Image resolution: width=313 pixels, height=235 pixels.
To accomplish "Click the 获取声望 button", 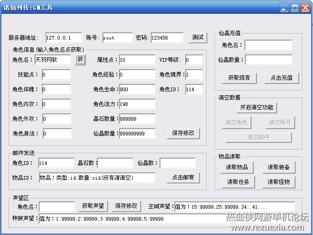I will 93,206.
